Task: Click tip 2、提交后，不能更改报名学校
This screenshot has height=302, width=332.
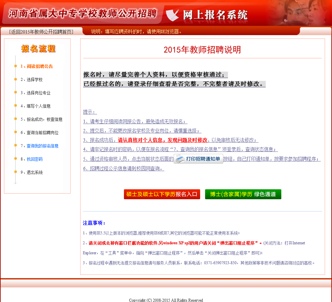Action: tap(142, 131)
